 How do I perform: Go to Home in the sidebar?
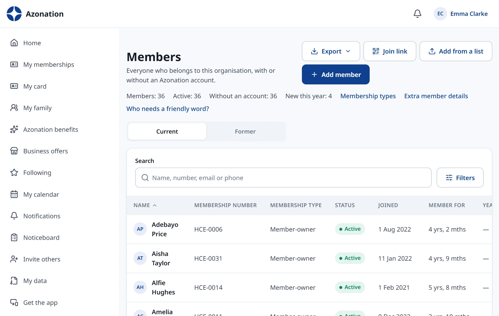coord(32,43)
